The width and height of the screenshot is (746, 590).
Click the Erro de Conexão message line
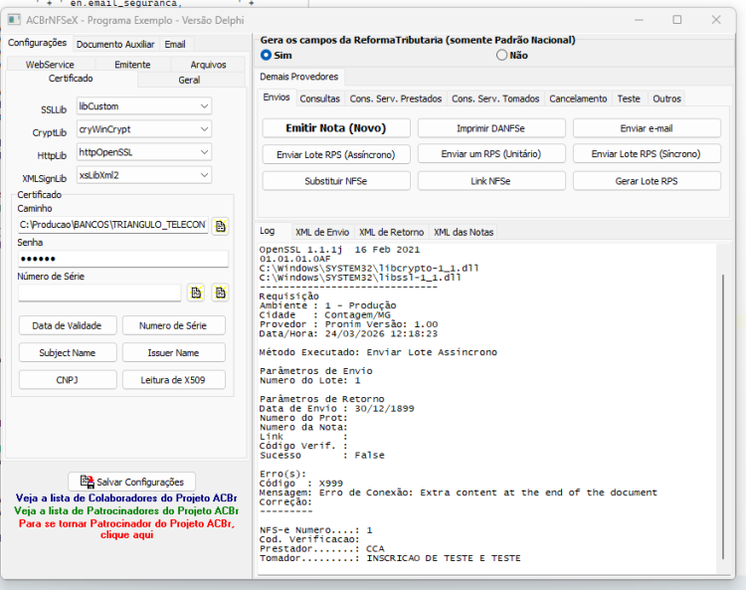[x=459, y=492]
